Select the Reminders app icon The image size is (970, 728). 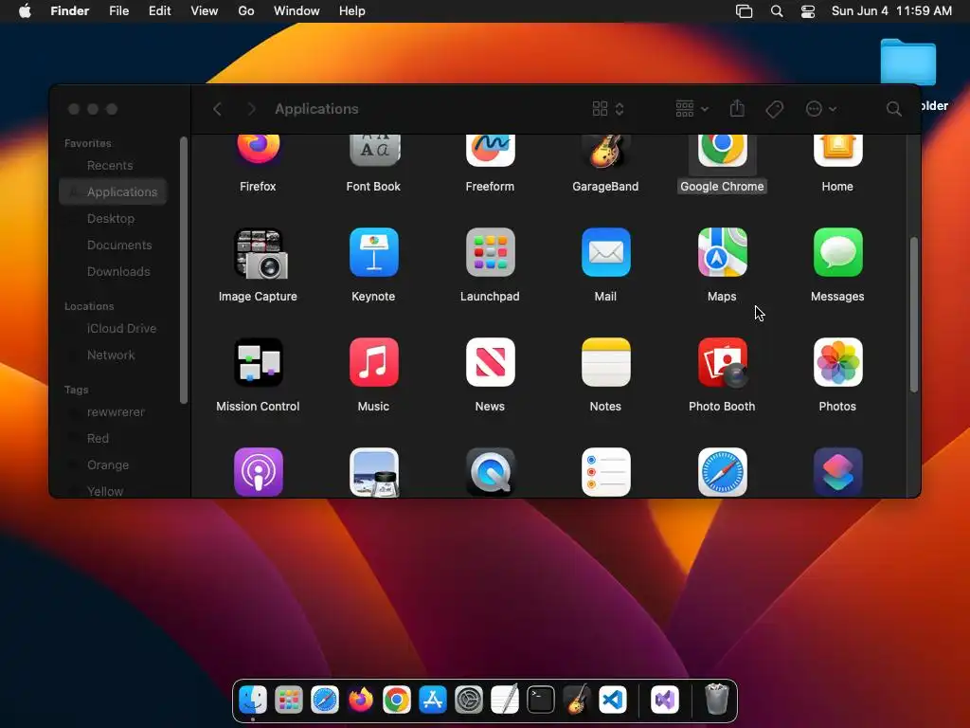click(x=605, y=472)
